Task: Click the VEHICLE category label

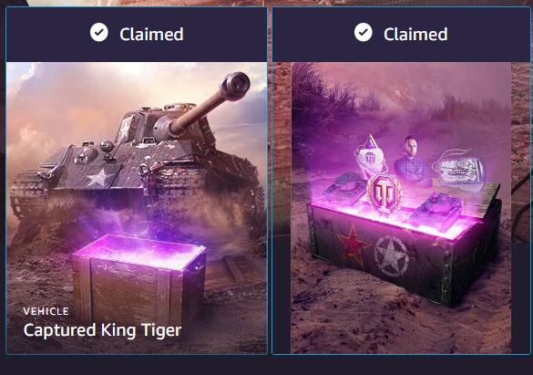Action: click(46, 311)
